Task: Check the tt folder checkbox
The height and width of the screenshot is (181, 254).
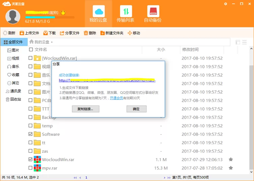Action: coord(30,143)
